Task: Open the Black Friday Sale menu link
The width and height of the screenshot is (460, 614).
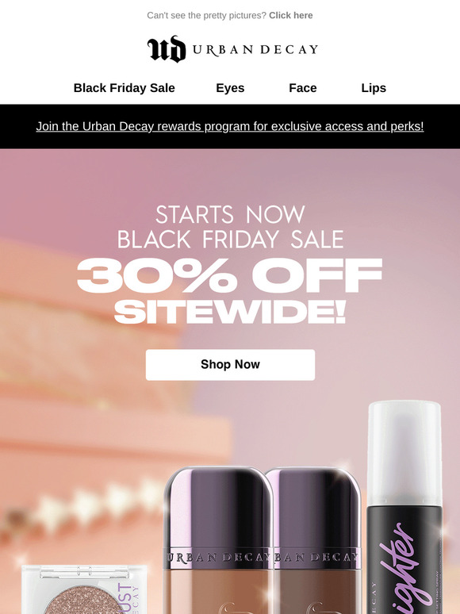Action: click(124, 88)
